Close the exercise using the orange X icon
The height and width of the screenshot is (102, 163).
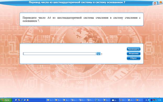point(161,2)
